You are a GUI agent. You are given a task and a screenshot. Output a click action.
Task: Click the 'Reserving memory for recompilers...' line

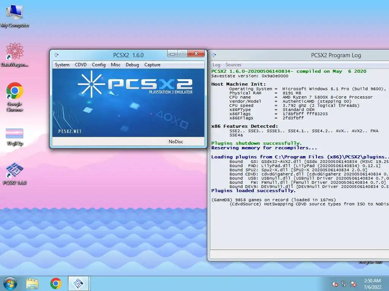pos(264,148)
